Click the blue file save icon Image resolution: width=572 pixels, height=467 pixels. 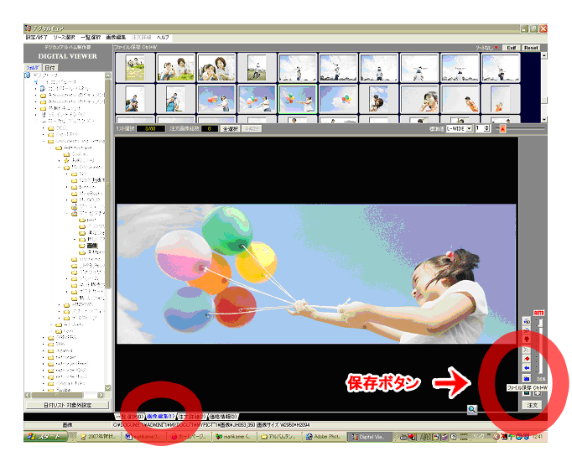point(527,378)
